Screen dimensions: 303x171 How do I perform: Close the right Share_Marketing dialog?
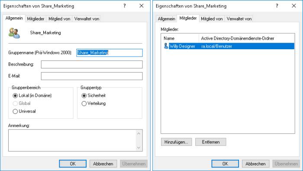click(x=294, y=6)
